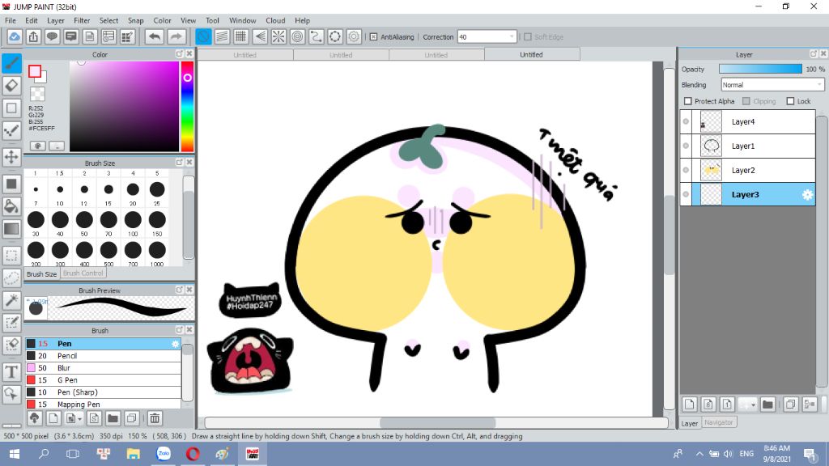This screenshot has height=466, width=829.
Task: Select the Eraser tool
Action: pyautogui.click(x=11, y=86)
